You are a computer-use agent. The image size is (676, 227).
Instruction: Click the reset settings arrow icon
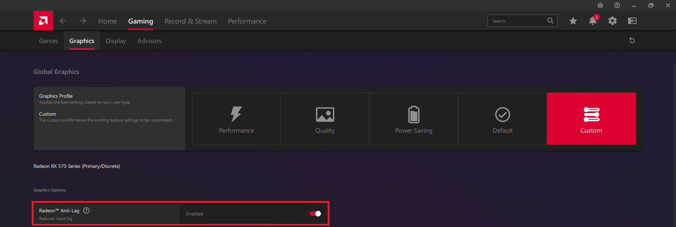click(632, 40)
